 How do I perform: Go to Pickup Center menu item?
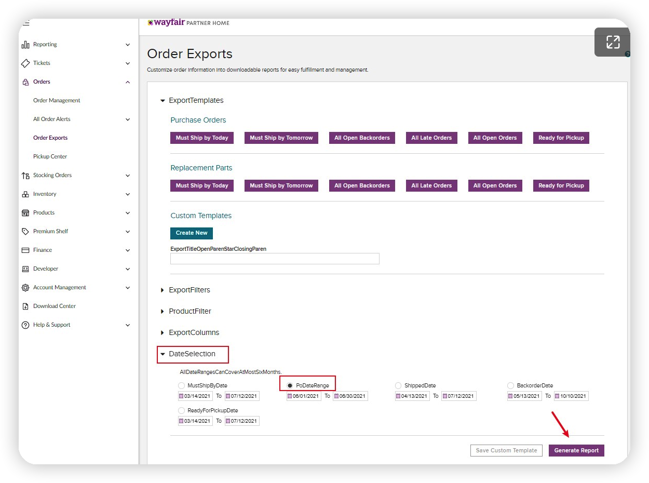(x=50, y=157)
